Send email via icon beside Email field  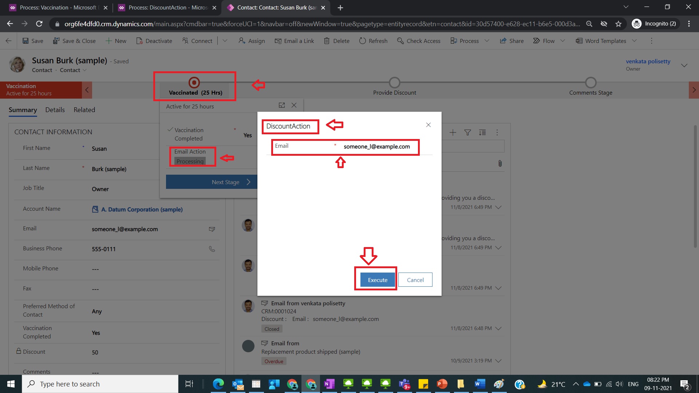click(212, 229)
